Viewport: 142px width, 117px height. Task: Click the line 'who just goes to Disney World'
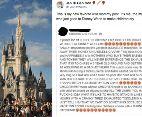(x=95, y=19)
